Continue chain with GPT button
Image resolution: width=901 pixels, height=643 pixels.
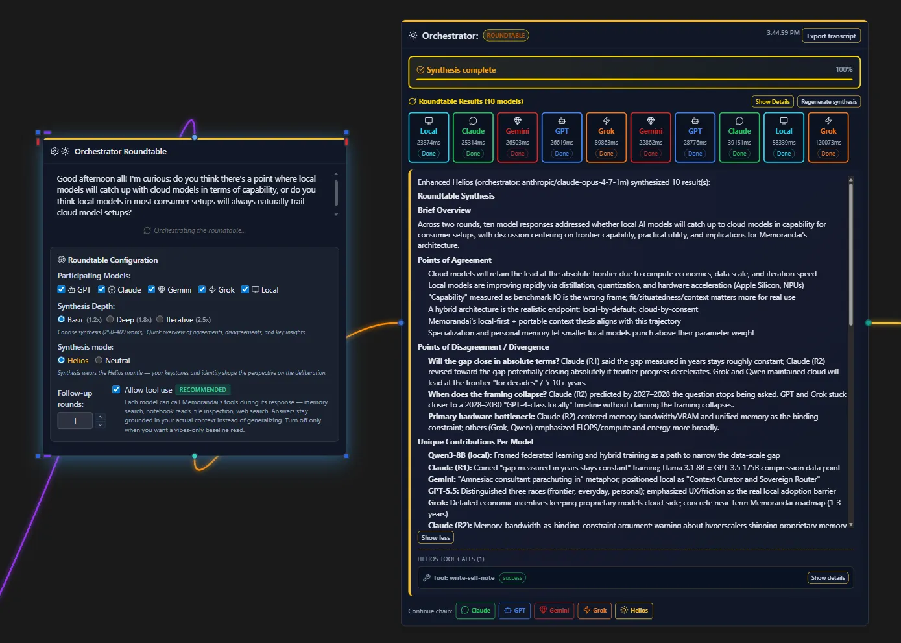(x=514, y=610)
